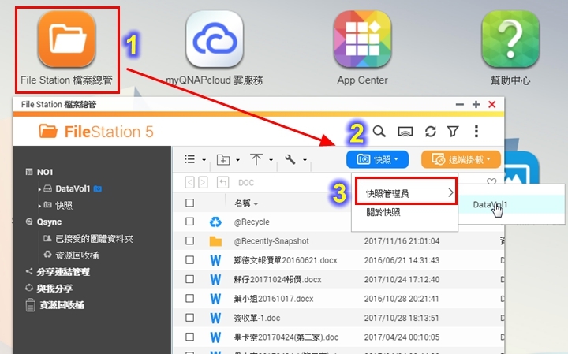Open 已接受的團體資料夾 in sidebar
568x354 pixels.
click(94, 239)
